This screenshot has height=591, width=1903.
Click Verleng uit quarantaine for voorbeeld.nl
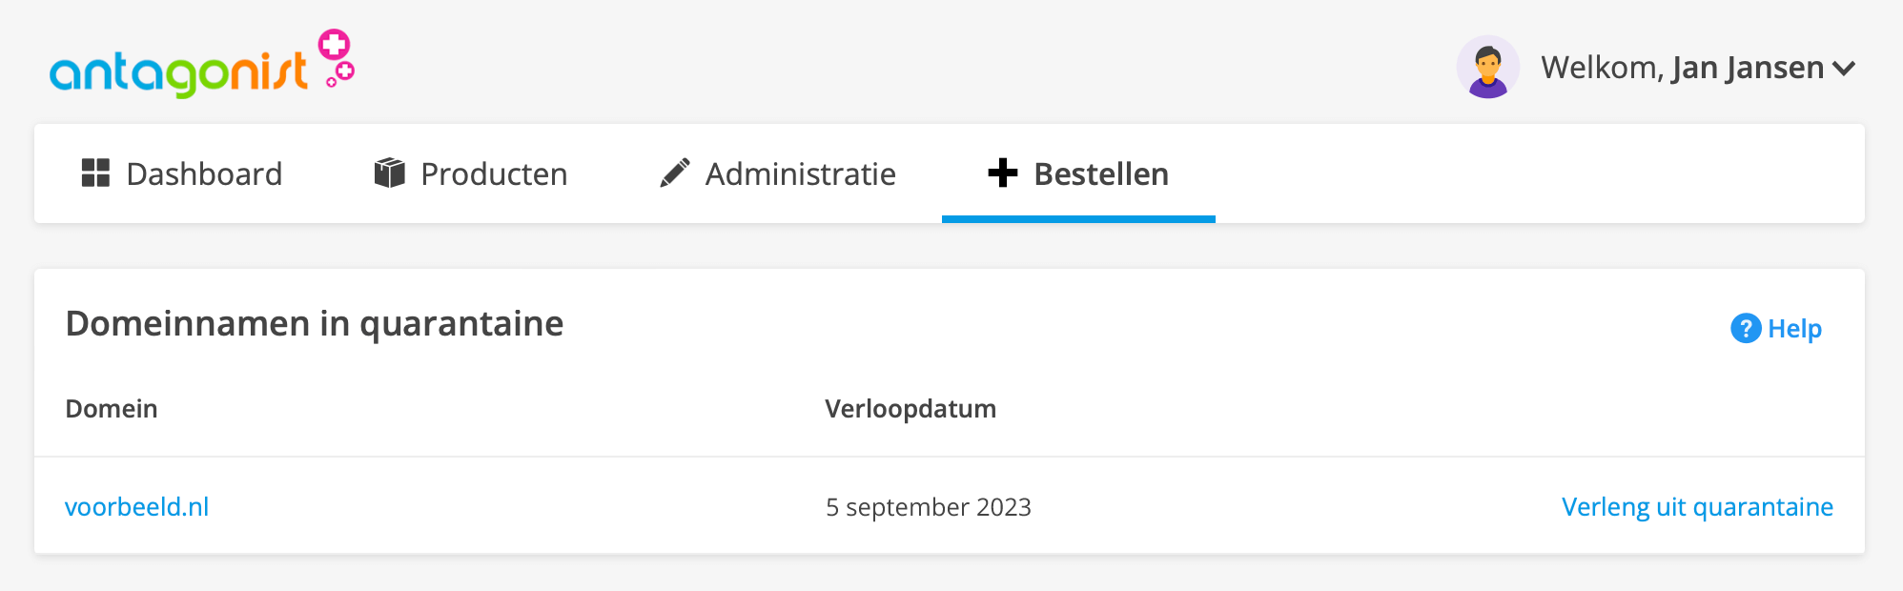tap(1696, 506)
